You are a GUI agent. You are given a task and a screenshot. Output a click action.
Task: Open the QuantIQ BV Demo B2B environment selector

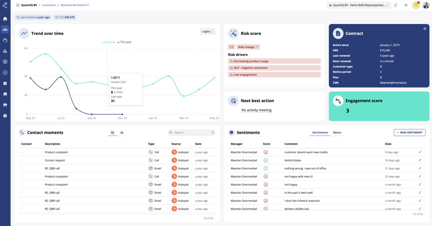[x=359, y=5]
